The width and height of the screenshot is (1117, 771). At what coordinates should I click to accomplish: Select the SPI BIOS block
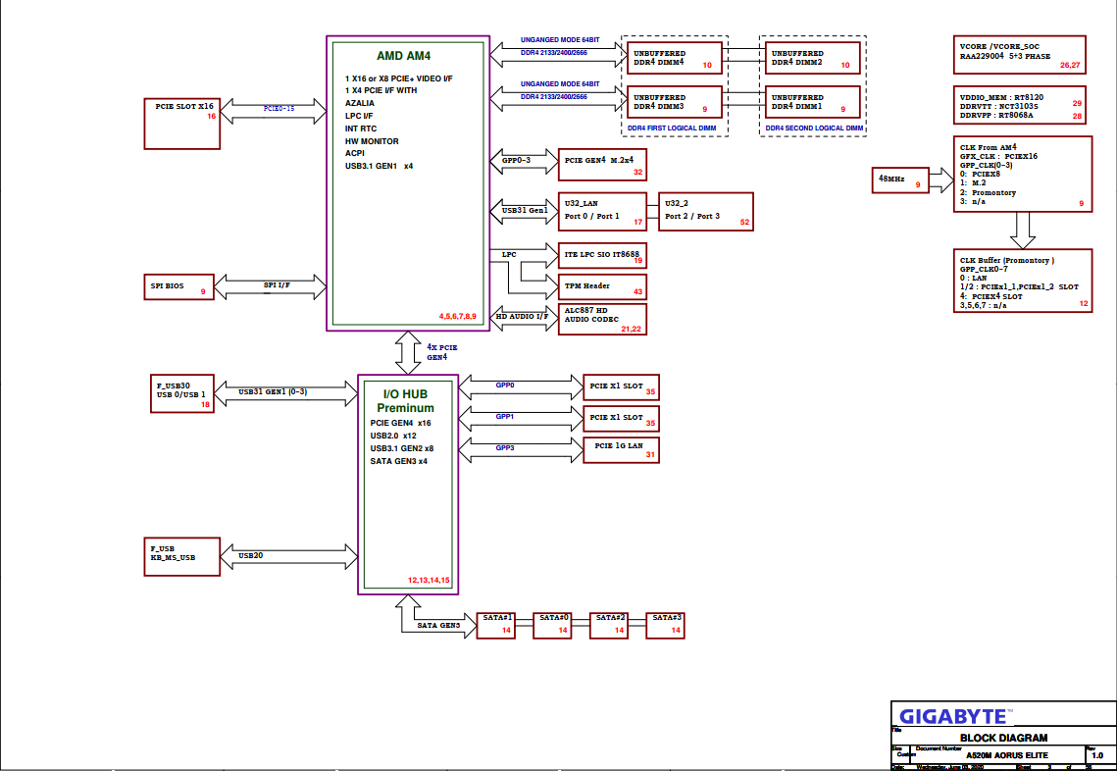click(x=178, y=286)
